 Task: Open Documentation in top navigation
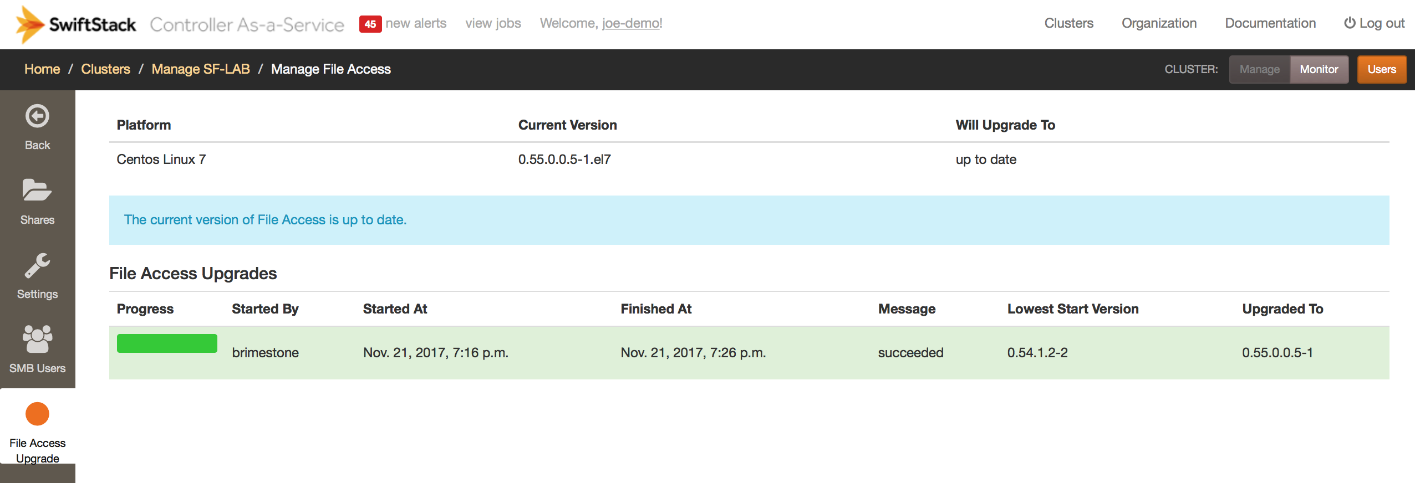(1270, 23)
